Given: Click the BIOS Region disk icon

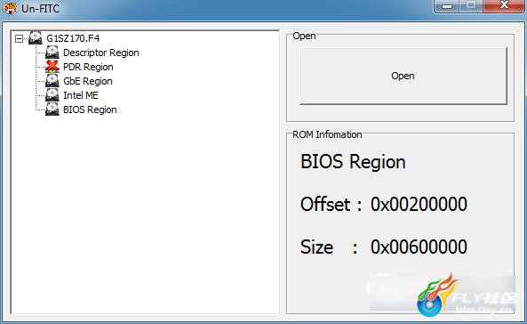Looking at the screenshot, I should pos(52,109).
